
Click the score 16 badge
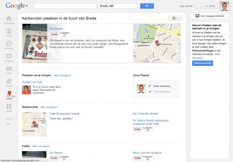(x=143, y=130)
